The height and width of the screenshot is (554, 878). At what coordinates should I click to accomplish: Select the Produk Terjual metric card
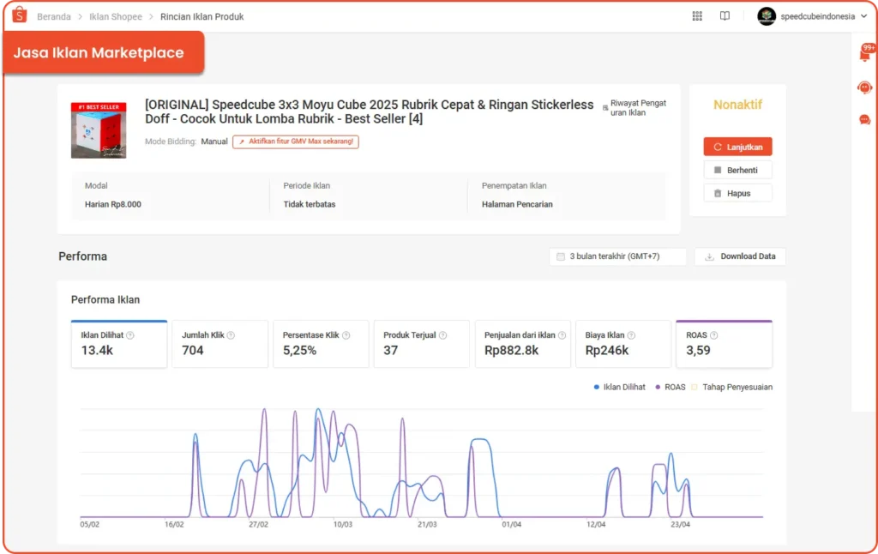tap(422, 344)
